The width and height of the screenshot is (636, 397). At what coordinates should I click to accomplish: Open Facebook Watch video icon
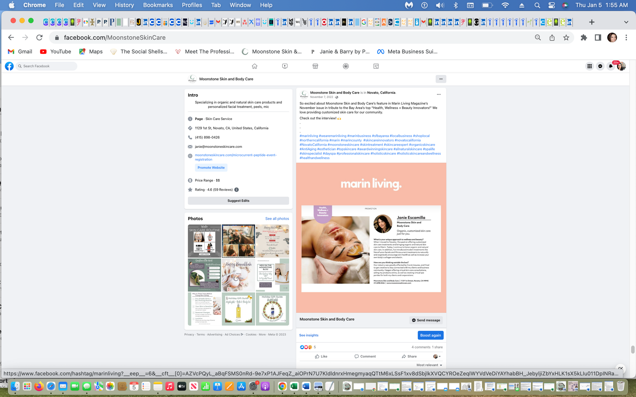coord(285,66)
